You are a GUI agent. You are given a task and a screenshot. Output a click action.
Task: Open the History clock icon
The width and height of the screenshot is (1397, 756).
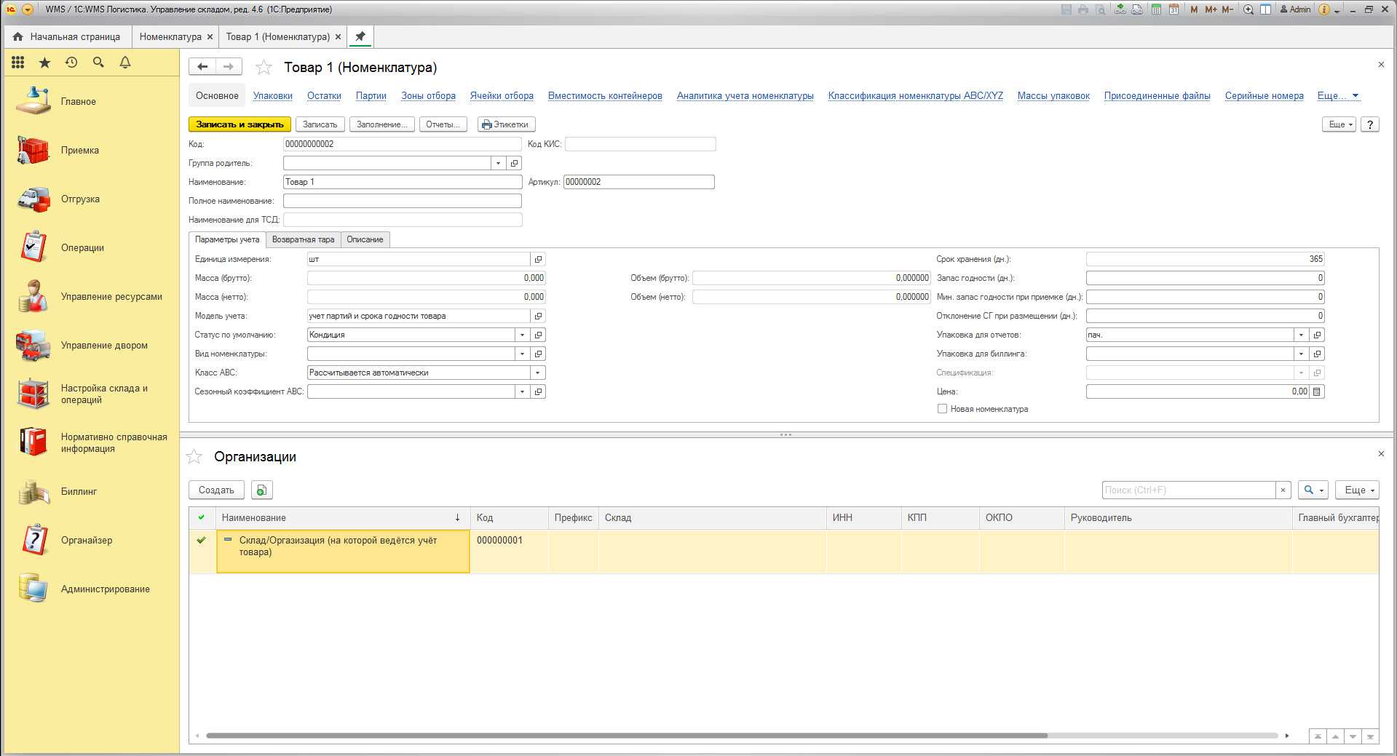pos(71,63)
